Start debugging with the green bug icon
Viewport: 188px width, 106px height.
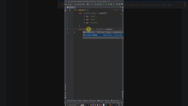click(109, 4)
